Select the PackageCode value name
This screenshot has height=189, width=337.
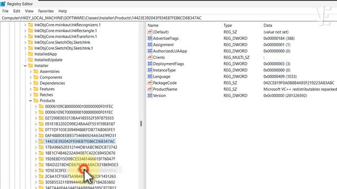pos(165,83)
